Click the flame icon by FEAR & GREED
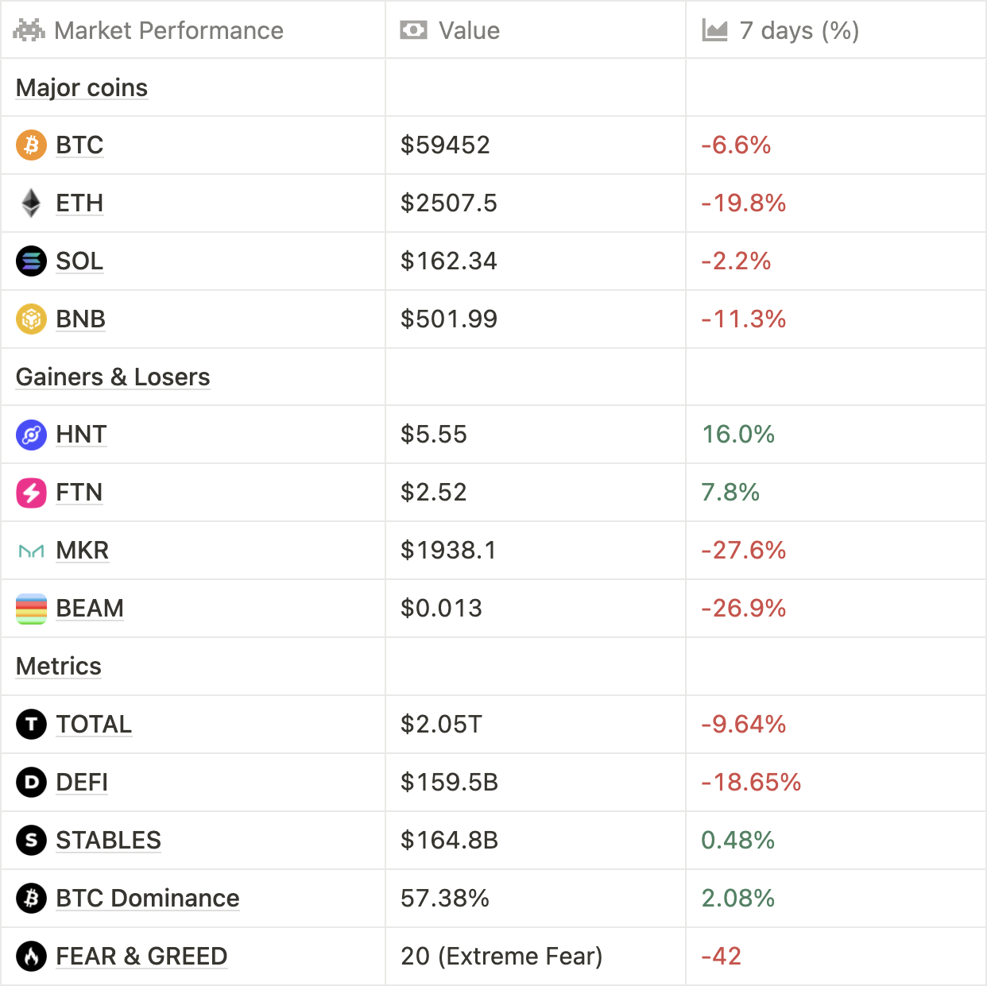This screenshot has width=987, height=986. (31, 957)
